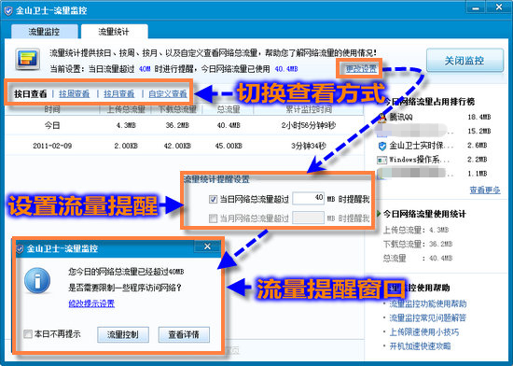Click the traffic statistics chart icon
The width and height of the screenshot is (513, 366).
coord(28,59)
